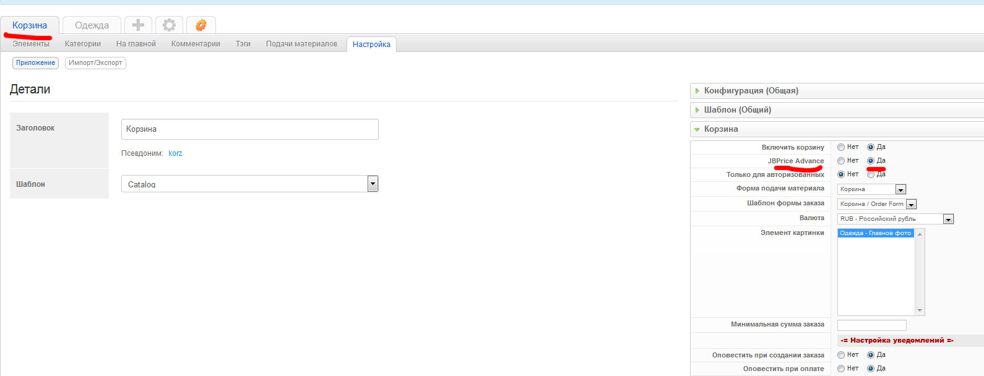Open the orange badge icon tab
984x376 pixels.
point(201,25)
